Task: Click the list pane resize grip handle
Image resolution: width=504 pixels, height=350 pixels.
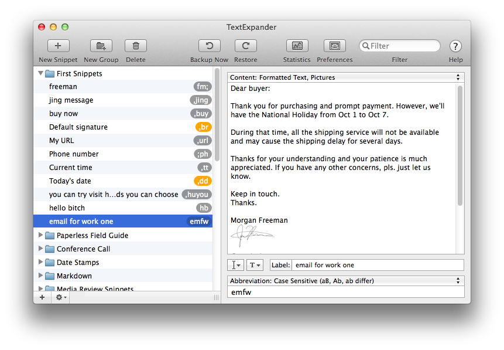Action: 217,297
